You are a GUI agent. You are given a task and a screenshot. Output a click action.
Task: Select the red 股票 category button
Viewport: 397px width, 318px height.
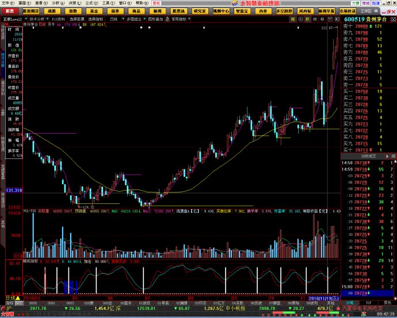tap(10, 11)
